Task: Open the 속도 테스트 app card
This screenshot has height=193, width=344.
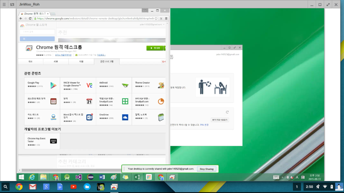Action: pyautogui.click(x=42, y=117)
